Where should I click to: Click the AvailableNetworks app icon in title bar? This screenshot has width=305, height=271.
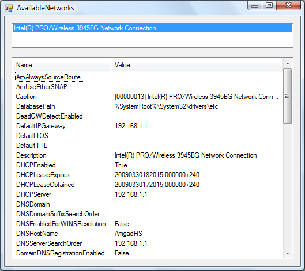pyautogui.click(x=9, y=8)
